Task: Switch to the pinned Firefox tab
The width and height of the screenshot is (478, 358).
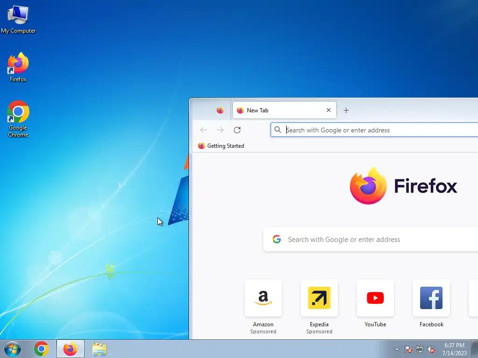Action: (x=220, y=110)
